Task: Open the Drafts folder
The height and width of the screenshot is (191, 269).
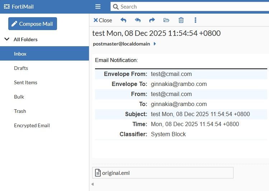Action: (21, 68)
